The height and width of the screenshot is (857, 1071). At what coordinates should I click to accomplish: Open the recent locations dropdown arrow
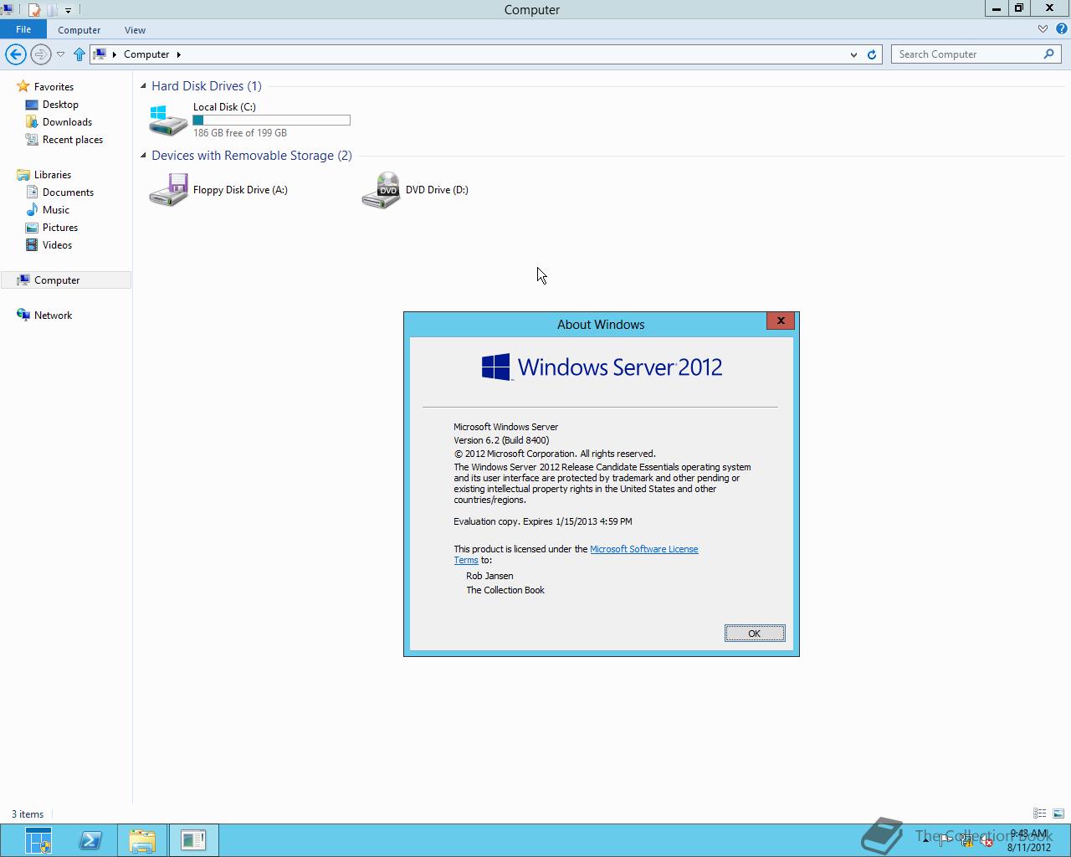click(x=60, y=54)
